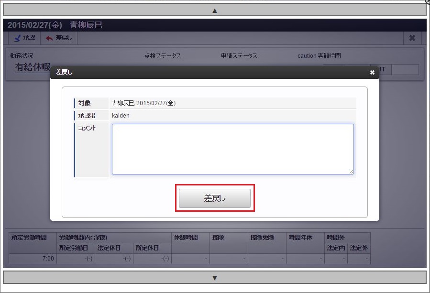Click the 承認者 row label
The width and height of the screenshot is (430, 293).
87,115
